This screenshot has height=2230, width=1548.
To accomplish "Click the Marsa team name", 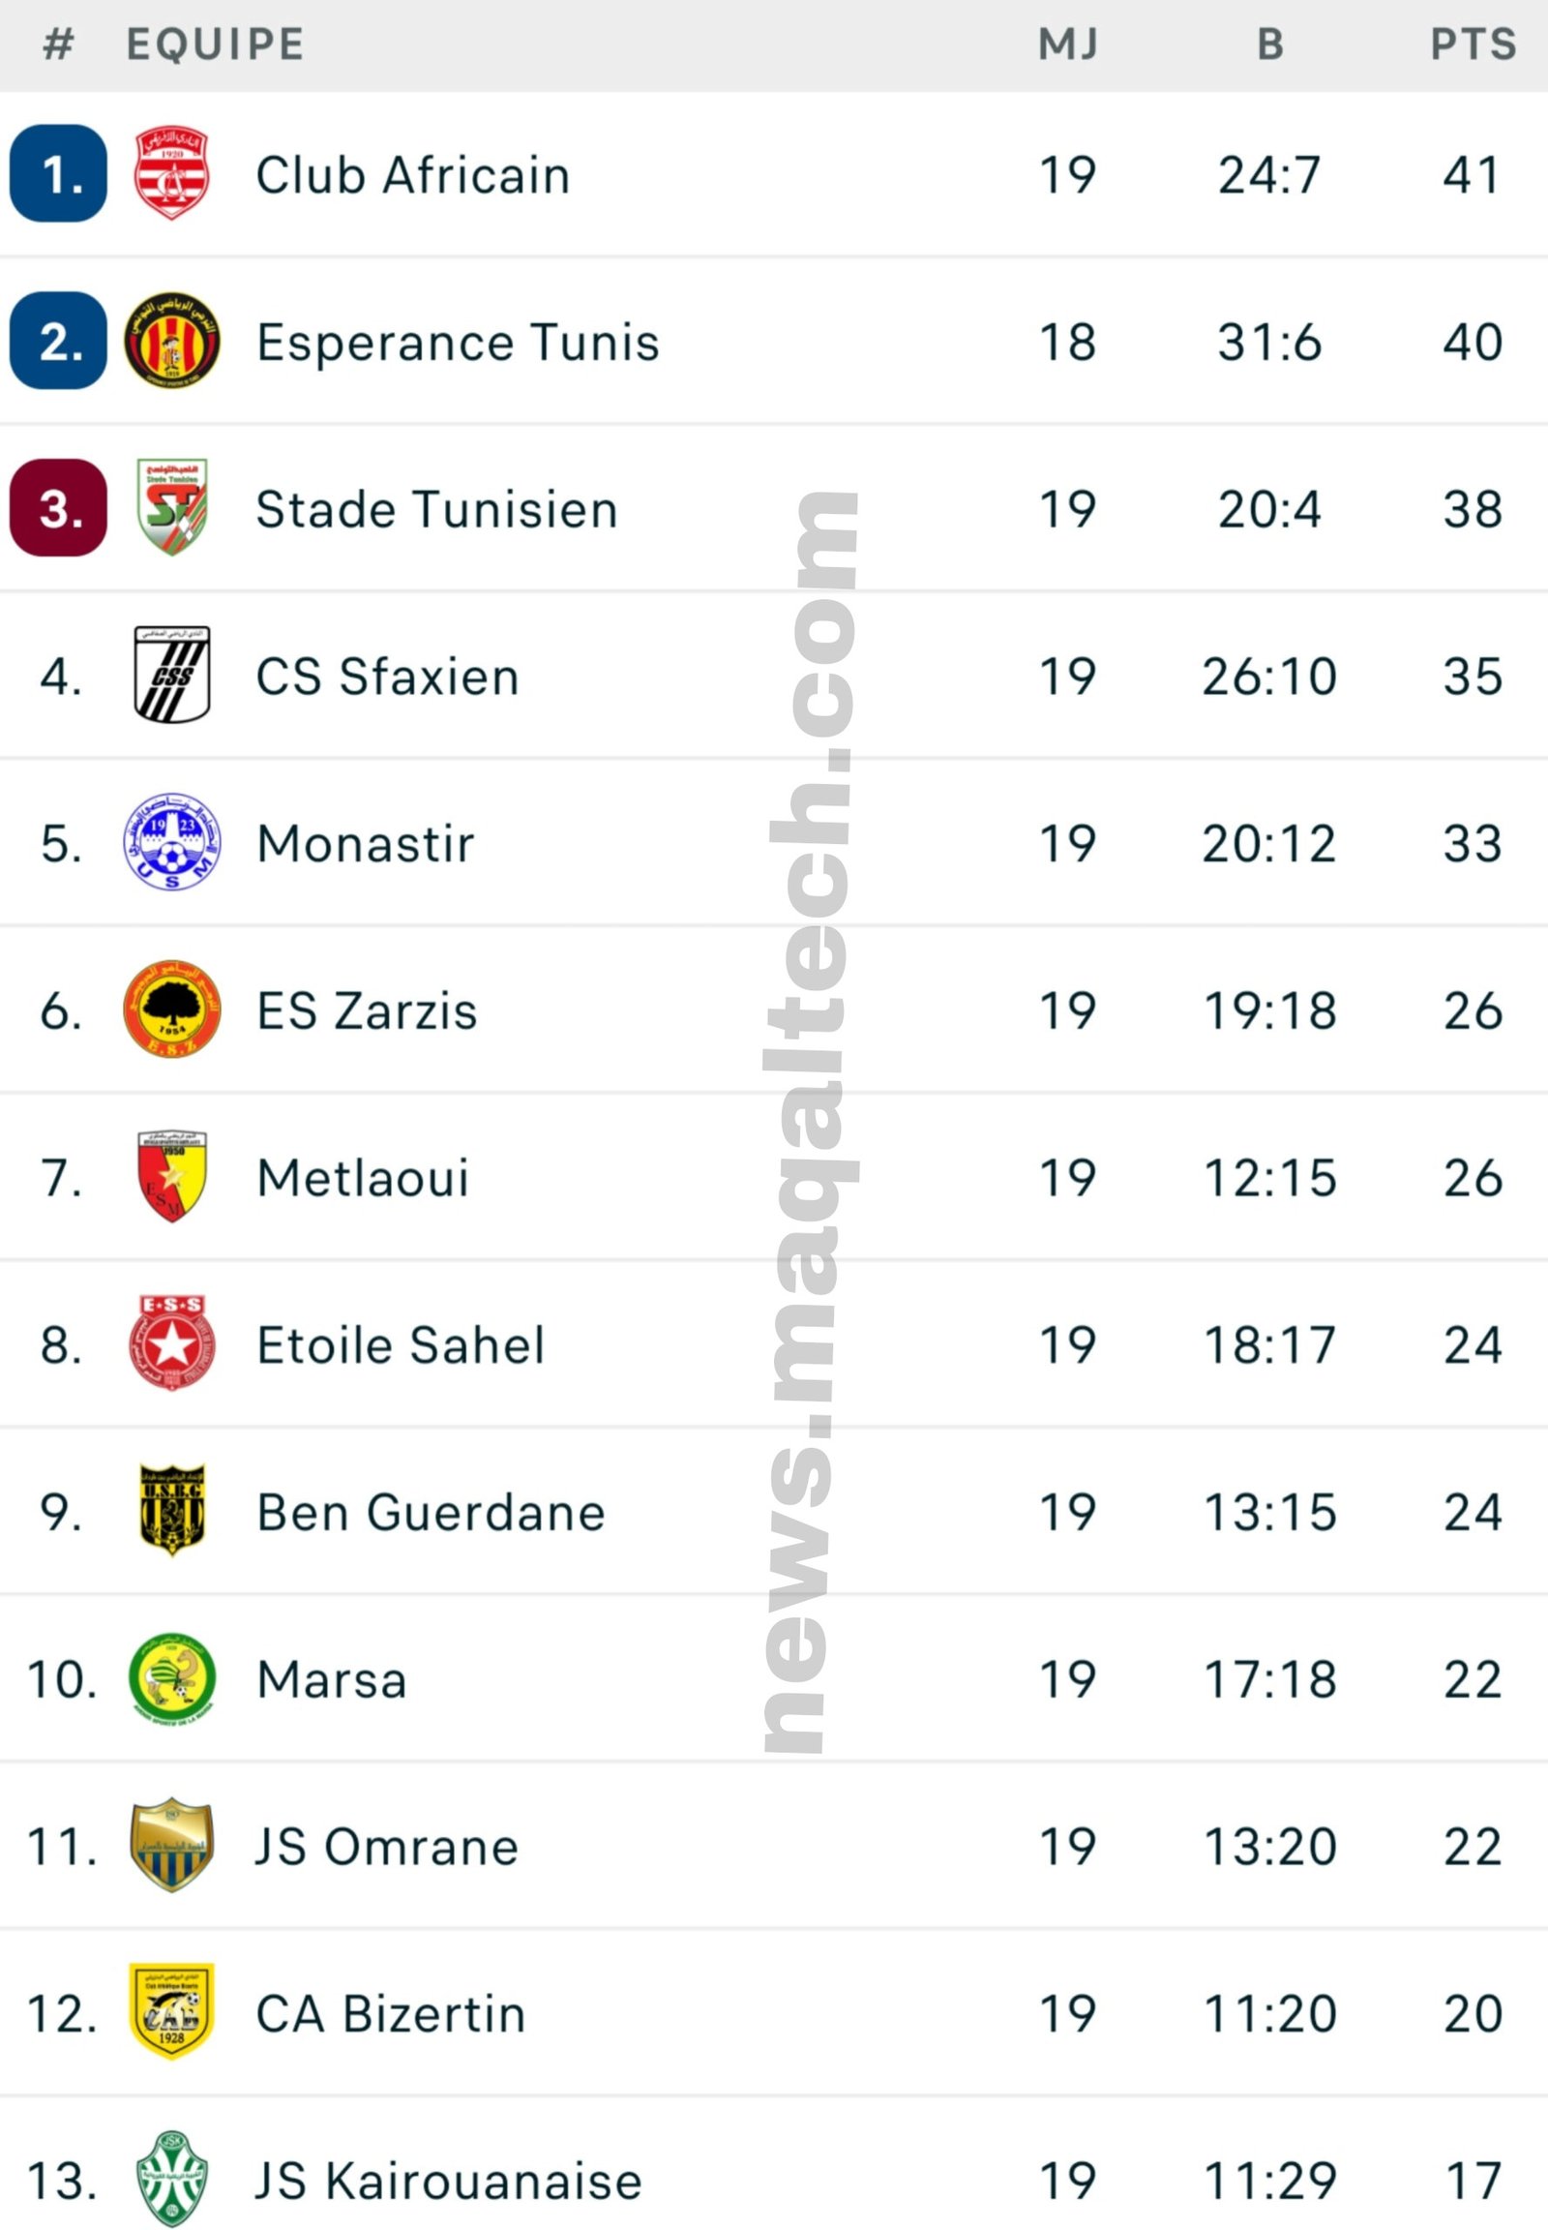I will click(332, 1680).
